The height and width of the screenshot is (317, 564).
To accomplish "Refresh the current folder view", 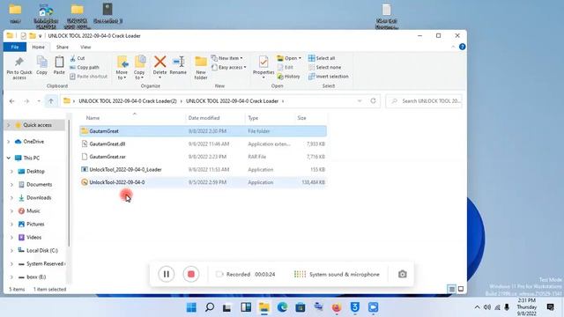I will click(x=373, y=101).
